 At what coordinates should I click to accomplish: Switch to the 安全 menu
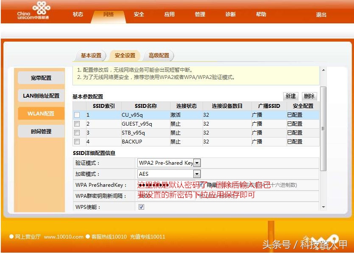coord(139,14)
